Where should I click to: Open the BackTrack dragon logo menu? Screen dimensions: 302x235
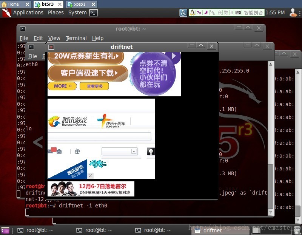tap(6, 13)
